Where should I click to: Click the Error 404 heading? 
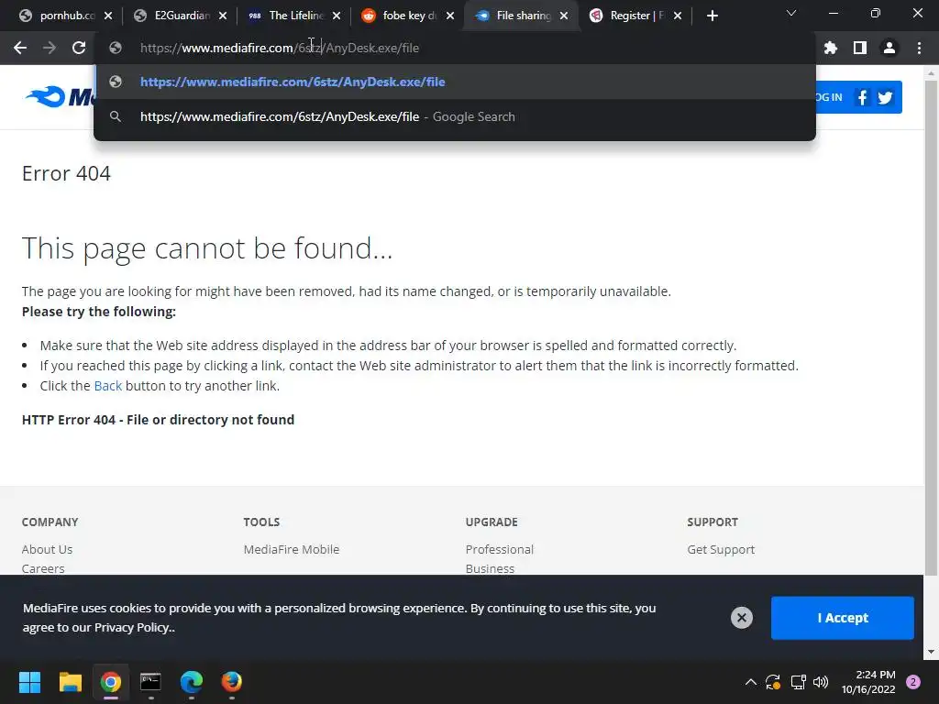[x=66, y=173]
